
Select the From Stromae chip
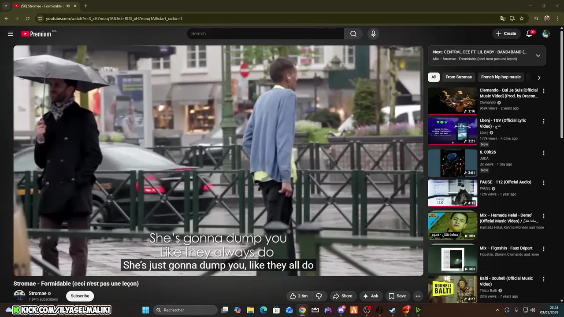(459, 77)
